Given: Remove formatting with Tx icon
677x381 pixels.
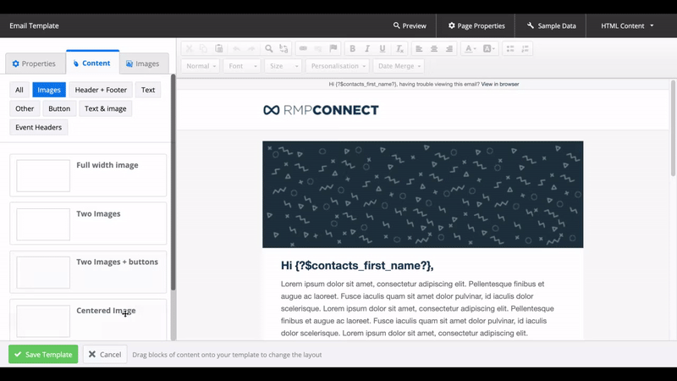Looking at the screenshot, I should tap(399, 49).
